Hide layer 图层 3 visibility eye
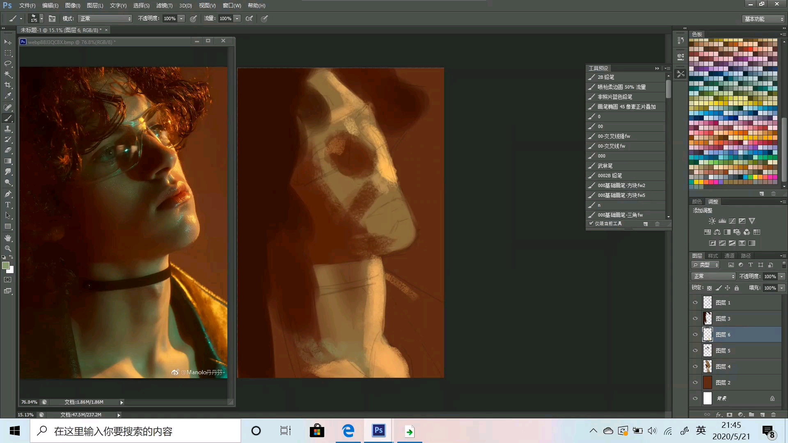This screenshot has width=788, height=443. 695,319
